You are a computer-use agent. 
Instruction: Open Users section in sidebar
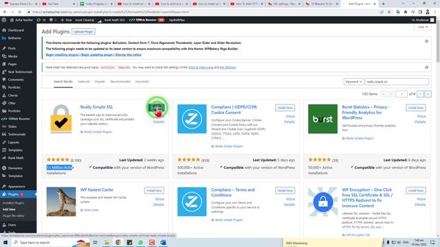click(12, 225)
